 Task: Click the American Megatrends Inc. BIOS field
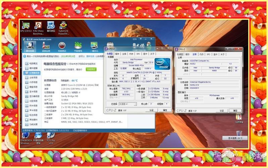point(214,82)
